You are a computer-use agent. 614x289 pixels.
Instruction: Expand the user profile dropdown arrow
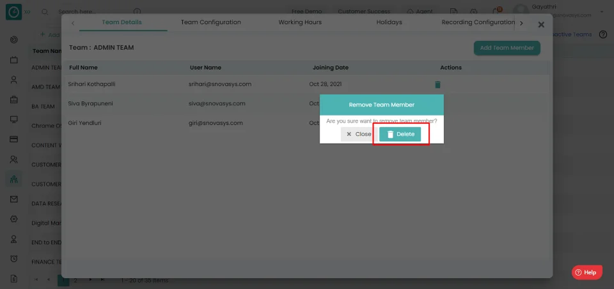click(602, 11)
